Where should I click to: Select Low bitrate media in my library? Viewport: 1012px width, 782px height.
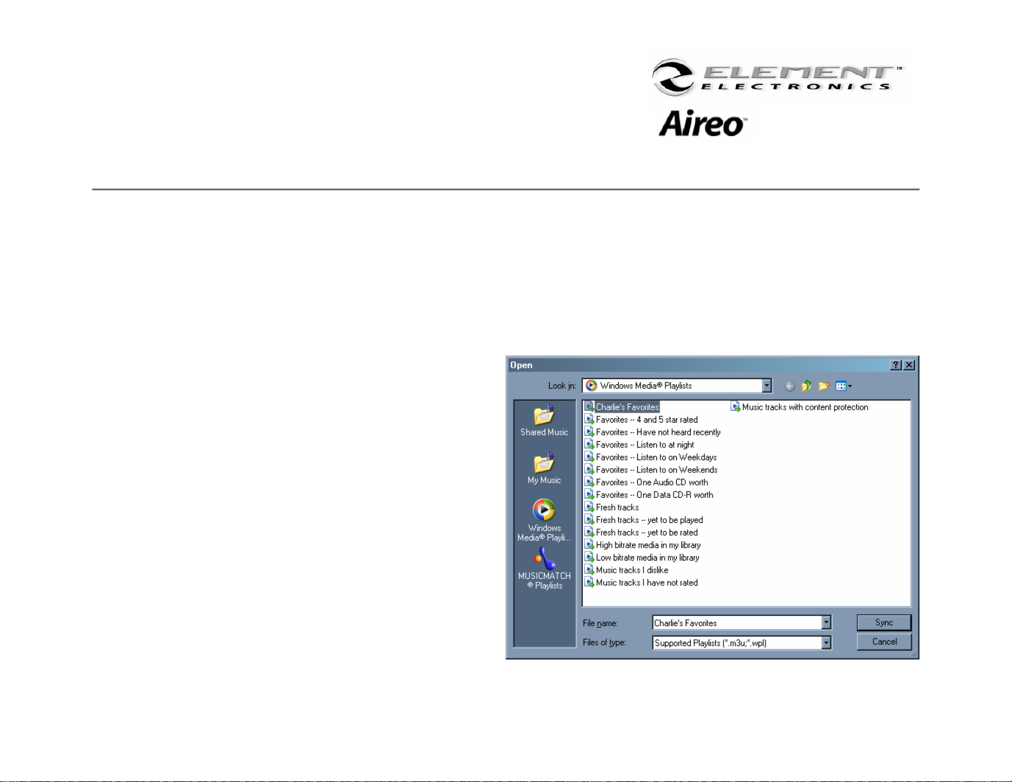[642, 558]
